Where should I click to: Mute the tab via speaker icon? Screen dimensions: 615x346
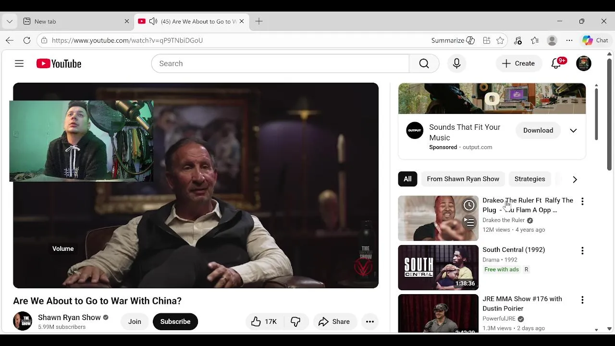pyautogui.click(x=153, y=21)
